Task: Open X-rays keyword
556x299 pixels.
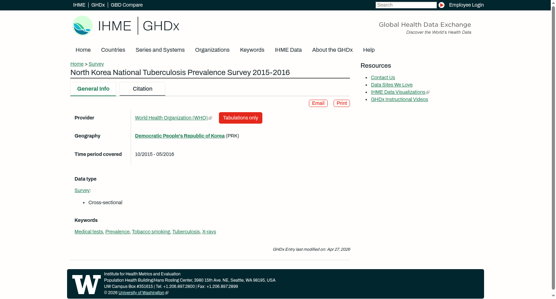Action: click(x=209, y=232)
